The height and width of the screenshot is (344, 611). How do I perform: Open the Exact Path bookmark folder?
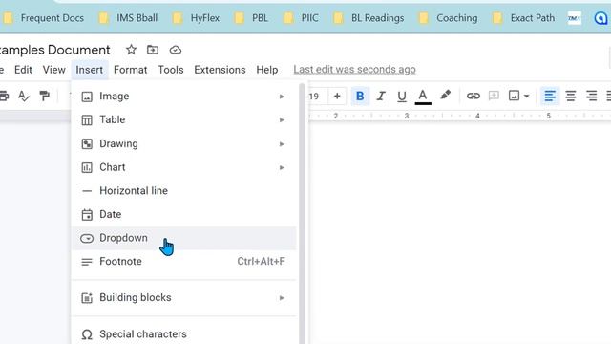pyautogui.click(x=523, y=18)
